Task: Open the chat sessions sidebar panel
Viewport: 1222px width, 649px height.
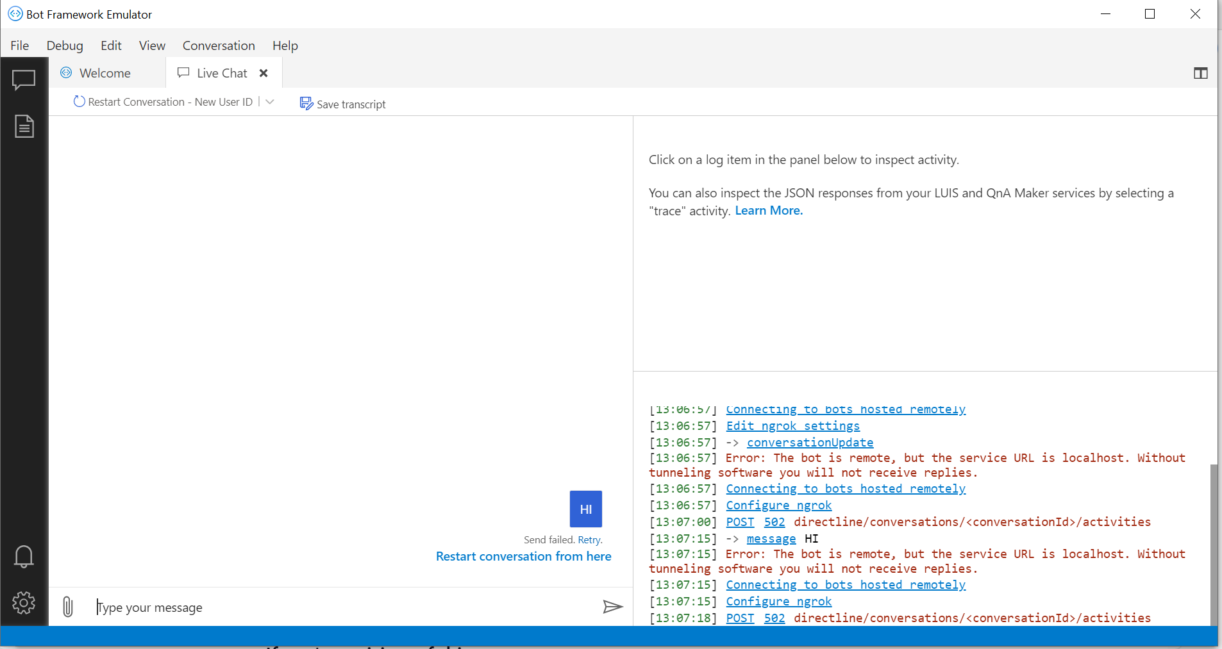Action: [x=24, y=79]
